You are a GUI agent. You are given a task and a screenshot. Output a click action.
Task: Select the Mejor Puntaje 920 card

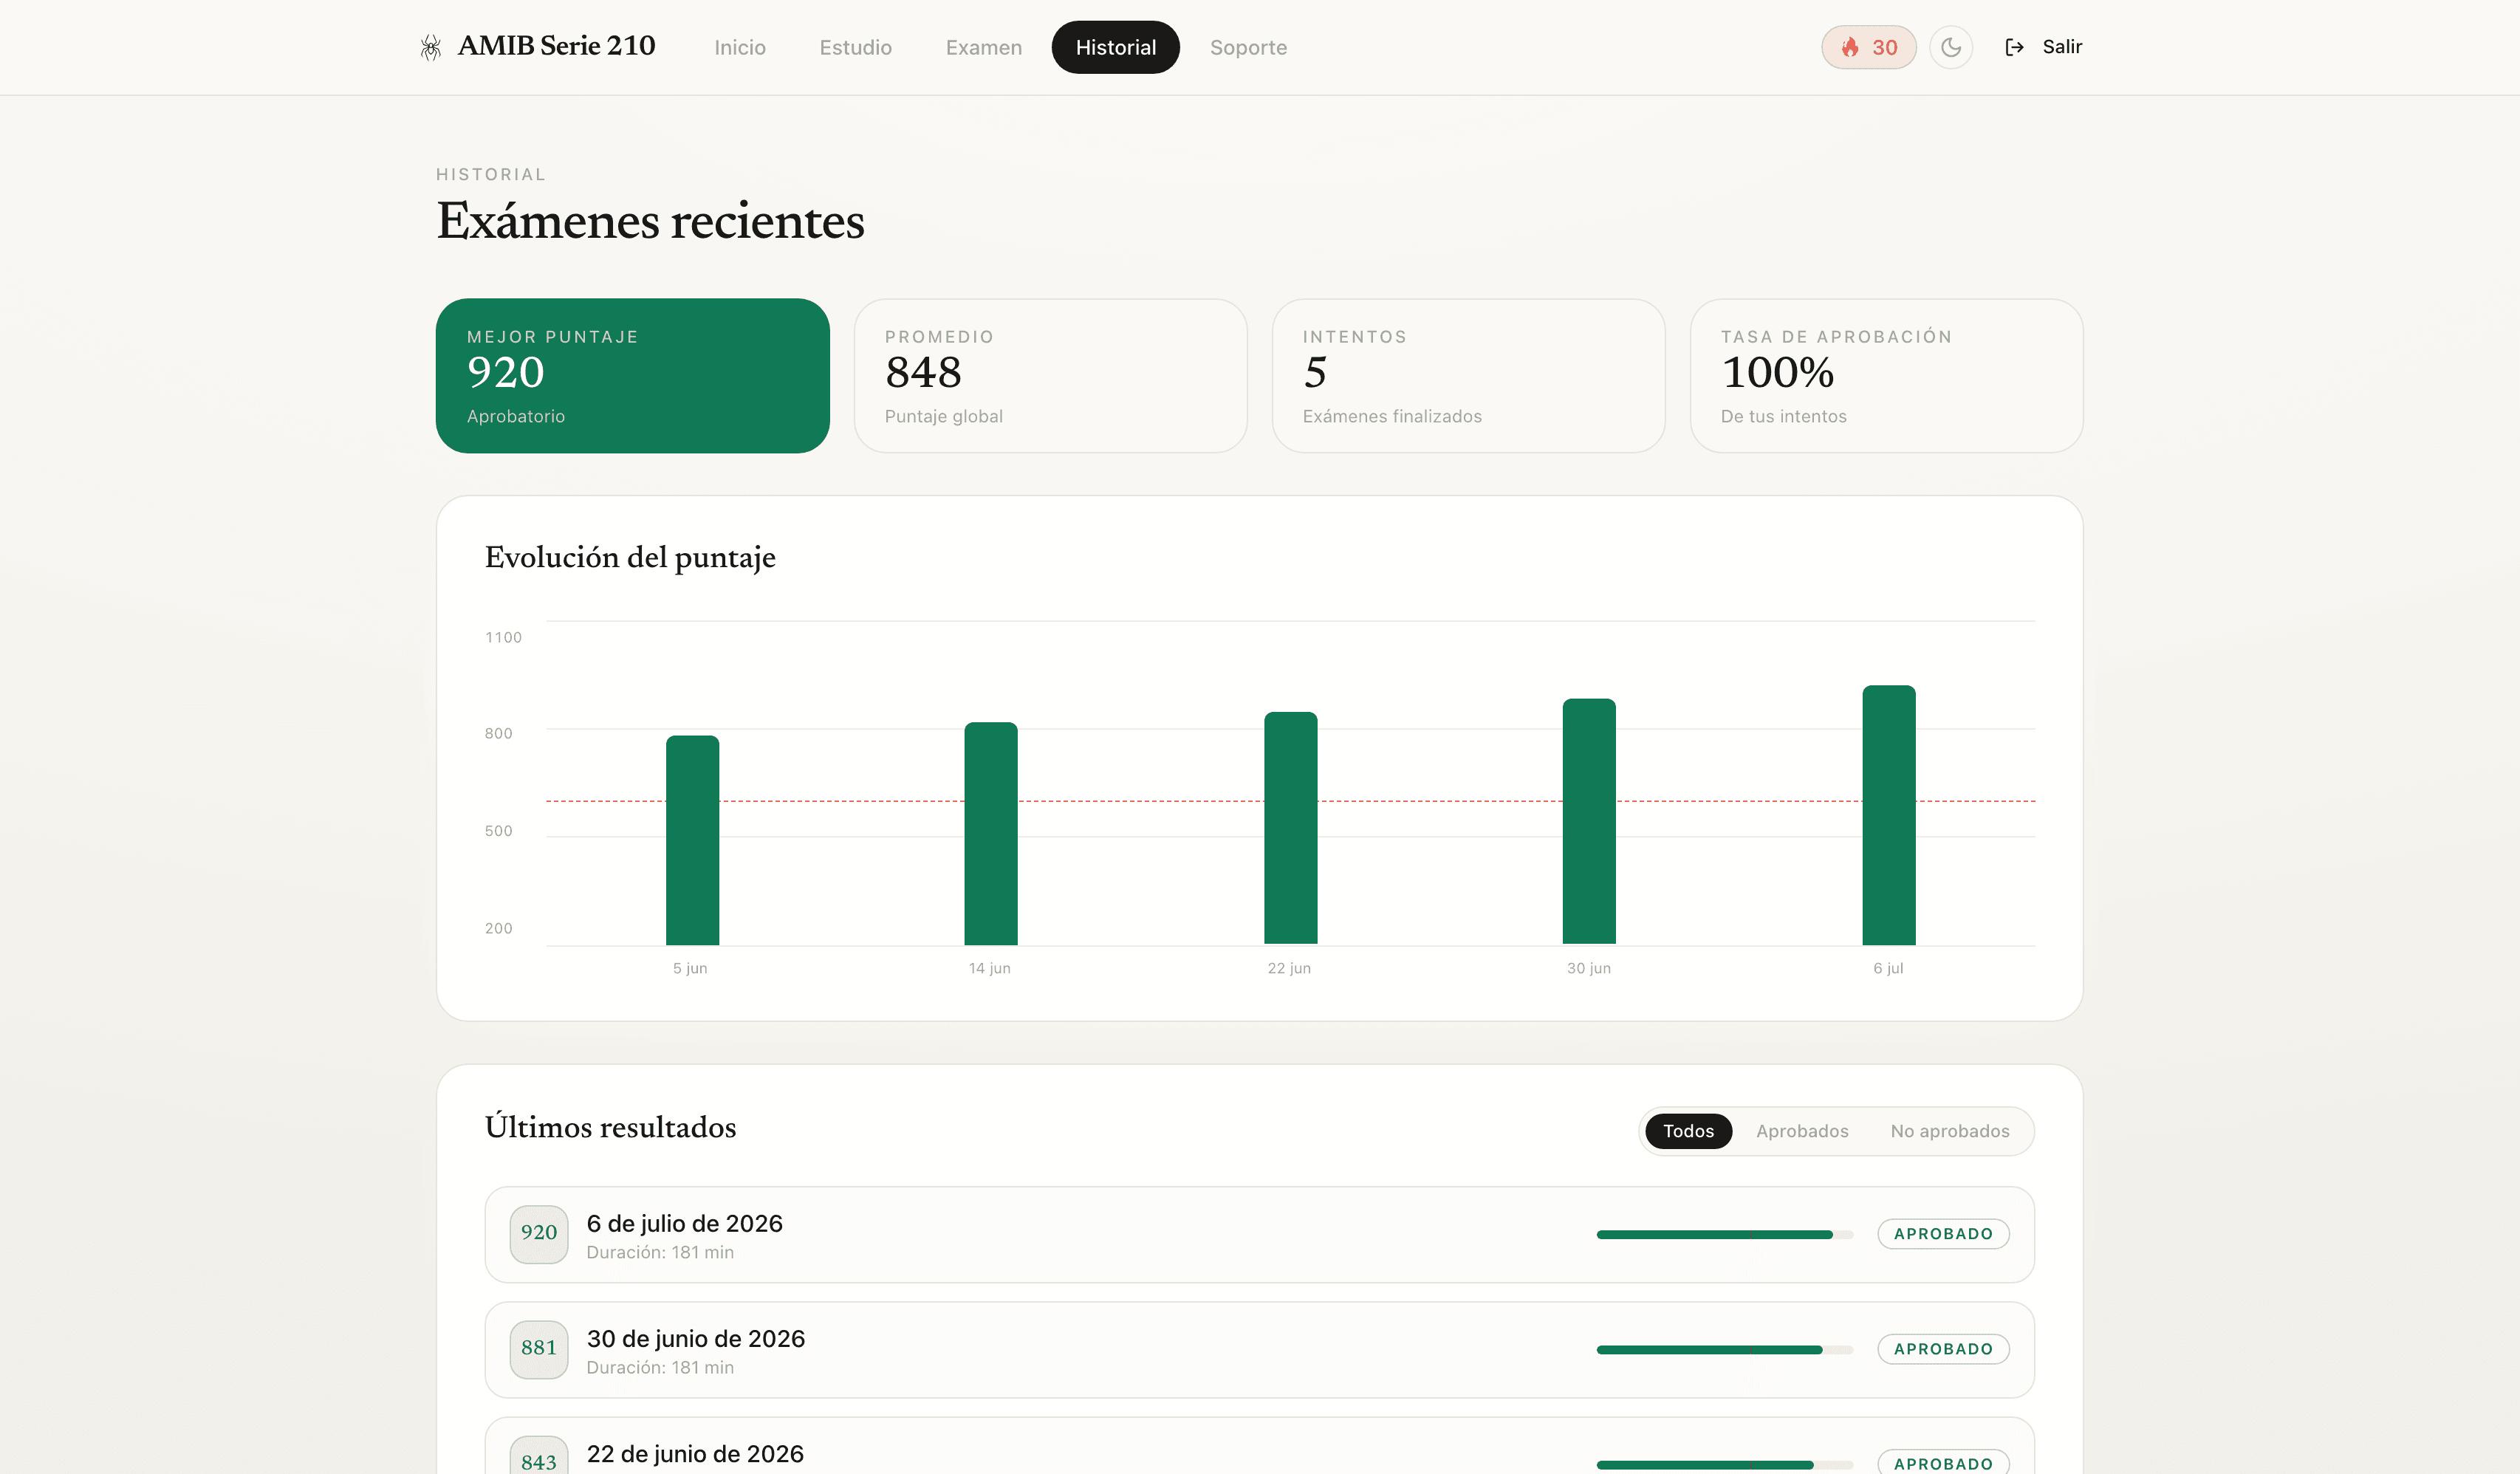coord(632,375)
